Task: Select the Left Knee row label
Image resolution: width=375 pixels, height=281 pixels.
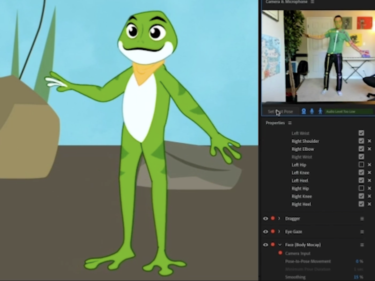Action: 300,173
